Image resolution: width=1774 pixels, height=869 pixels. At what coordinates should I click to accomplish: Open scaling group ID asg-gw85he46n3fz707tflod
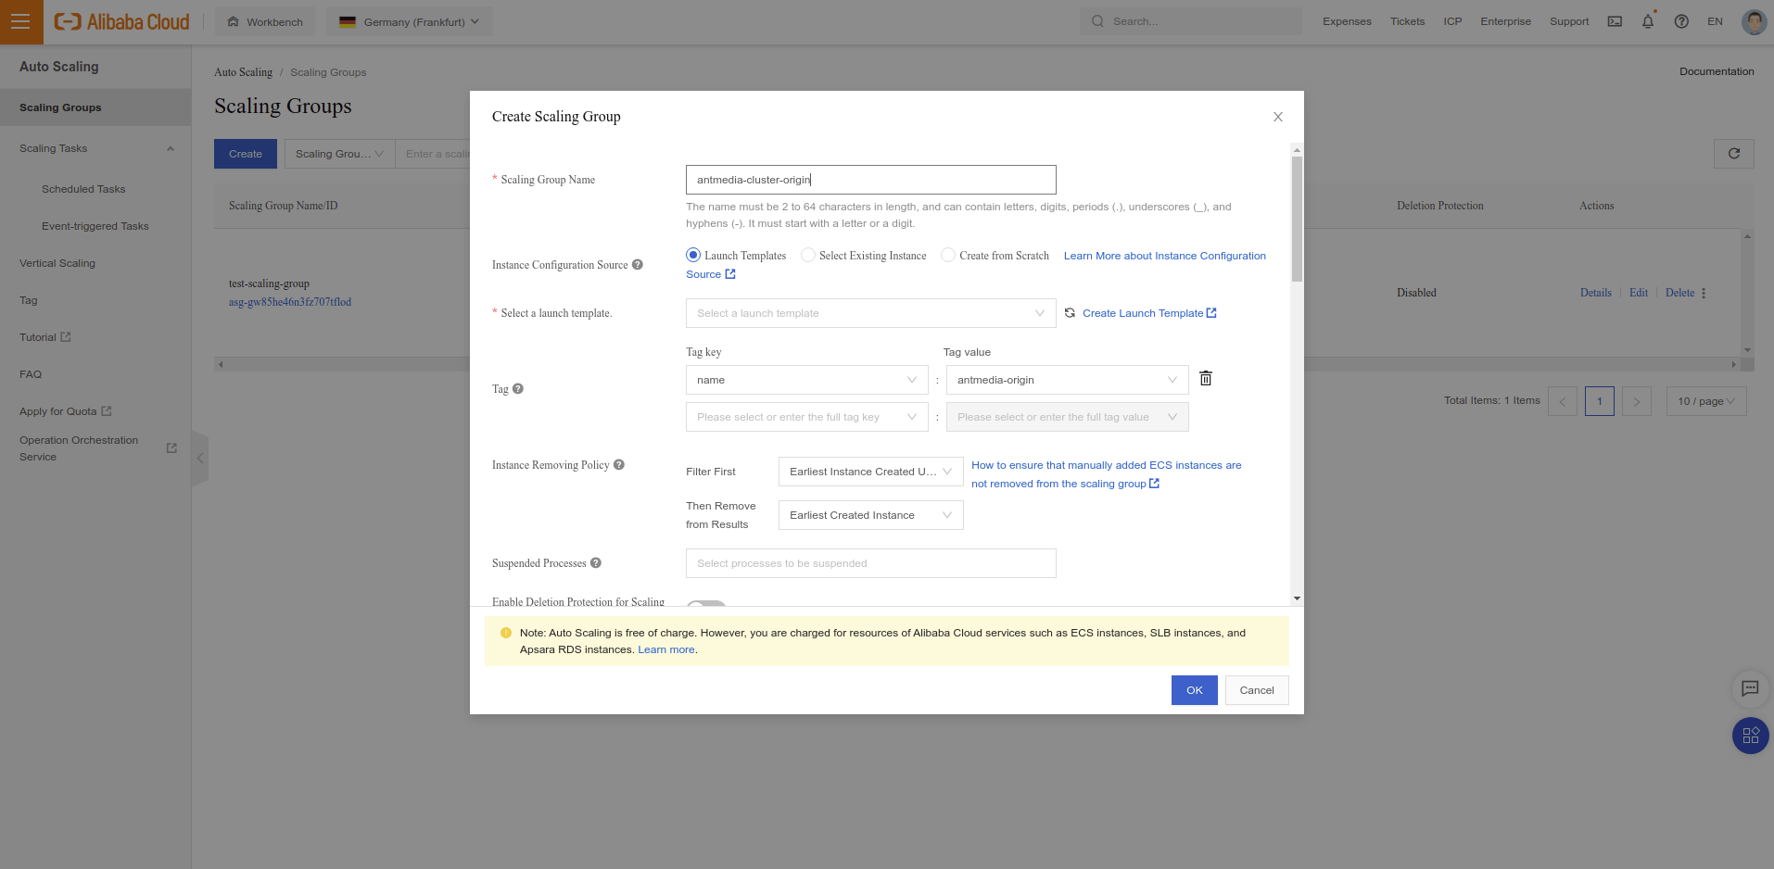[290, 302]
